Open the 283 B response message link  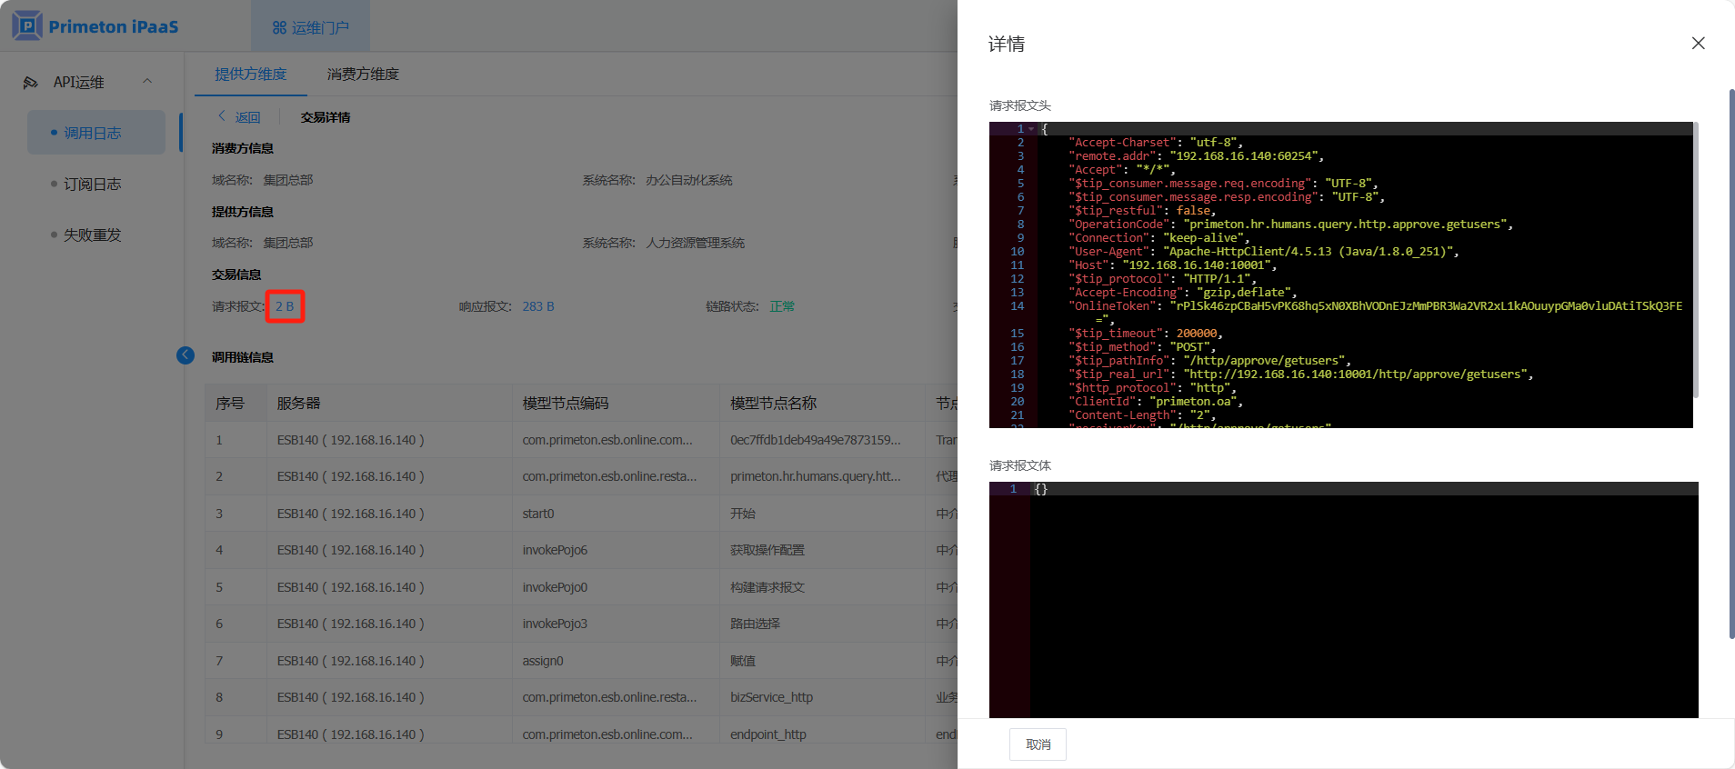pos(537,306)
